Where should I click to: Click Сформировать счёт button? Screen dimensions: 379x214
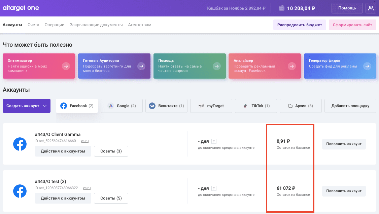pos(352,25)
